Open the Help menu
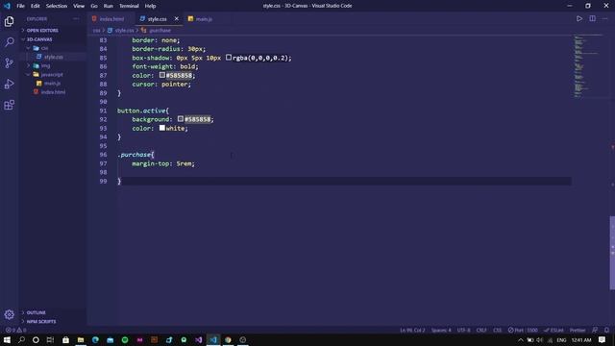 point(150,6)
